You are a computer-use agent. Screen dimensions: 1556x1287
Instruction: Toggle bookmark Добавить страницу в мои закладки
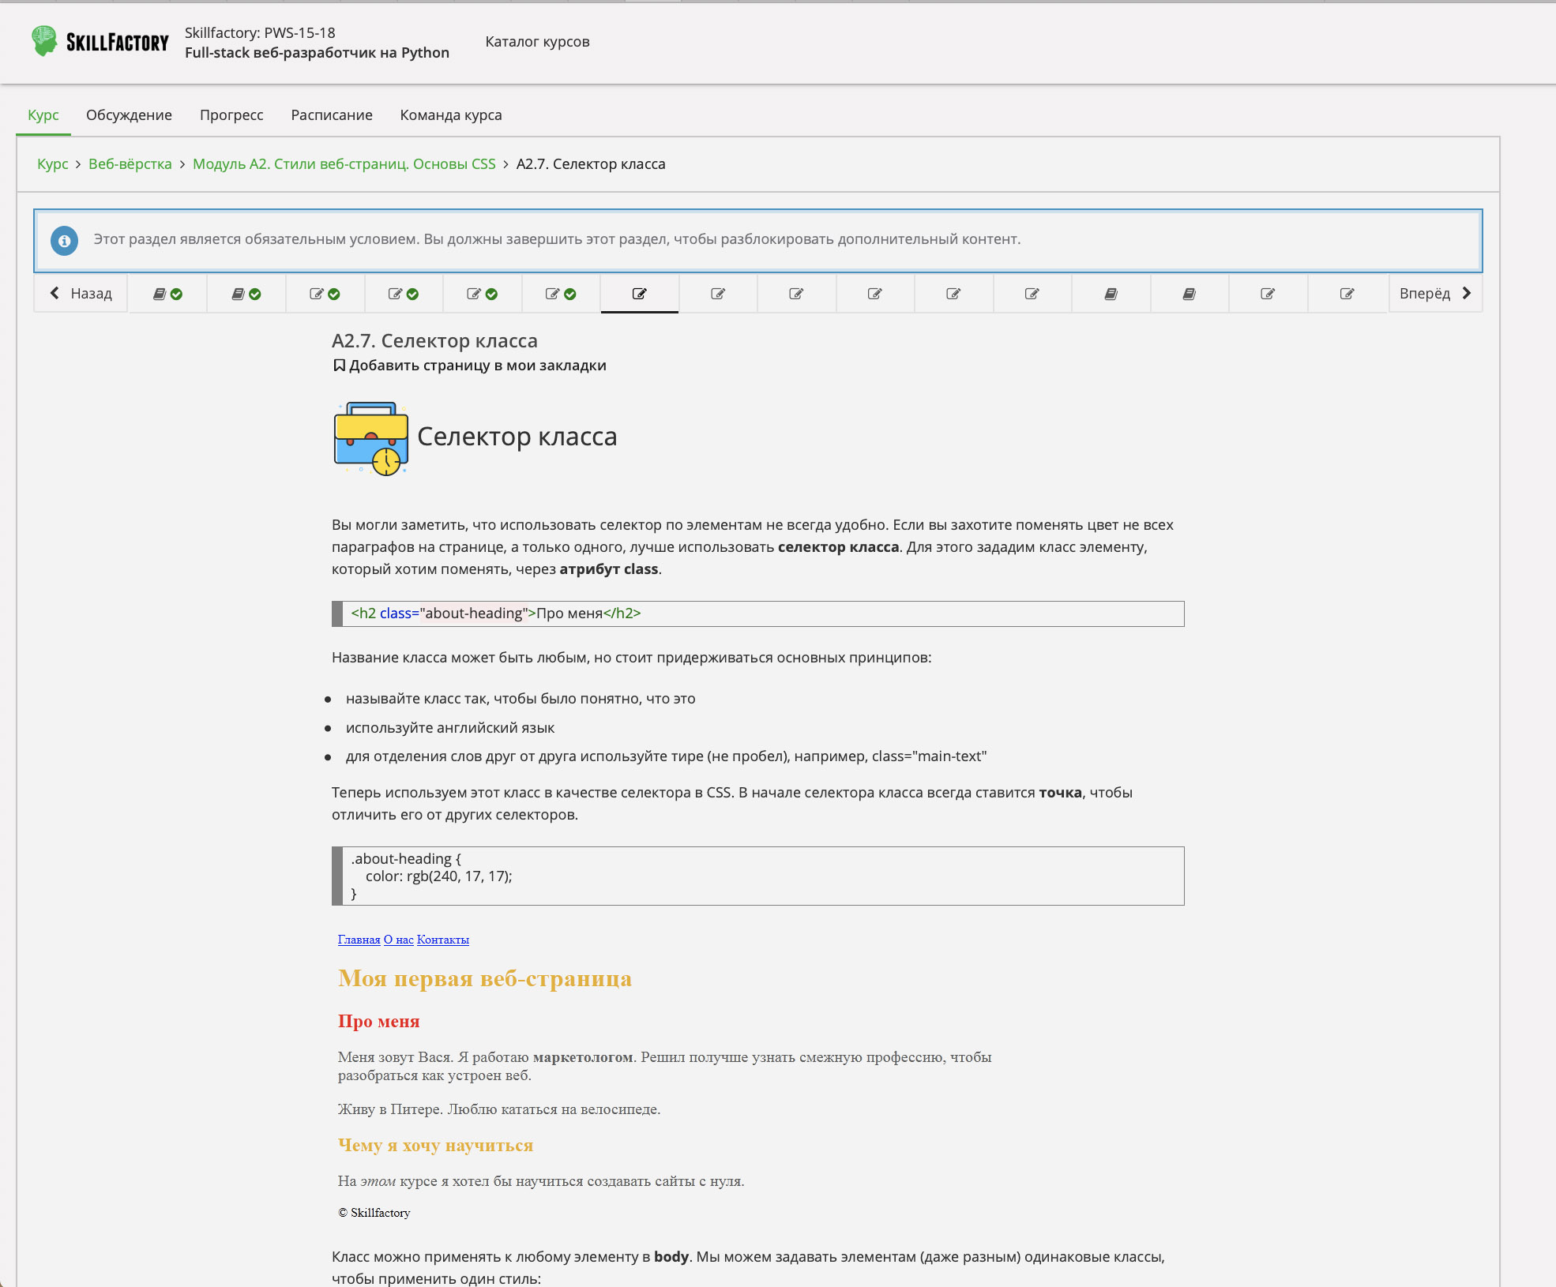pos(469,366)
